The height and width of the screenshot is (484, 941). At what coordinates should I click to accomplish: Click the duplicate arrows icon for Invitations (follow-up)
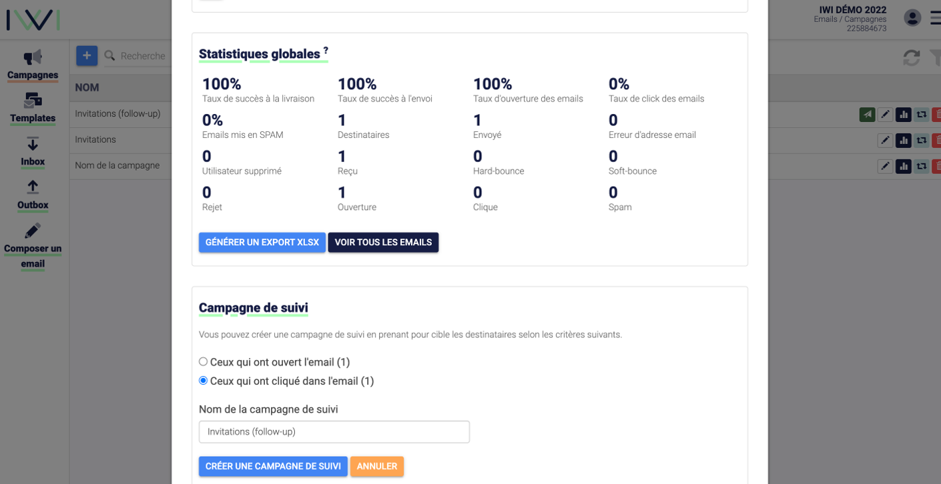pos(921,115)
